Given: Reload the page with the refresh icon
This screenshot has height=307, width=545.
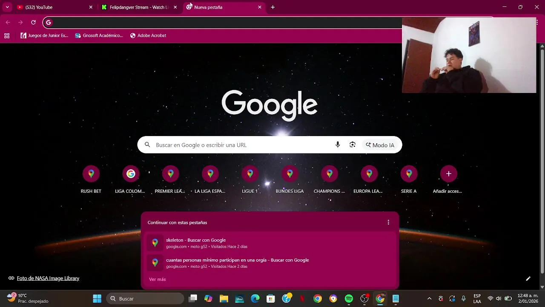Looking at the screenshot, I should click(x=33, y=22).
